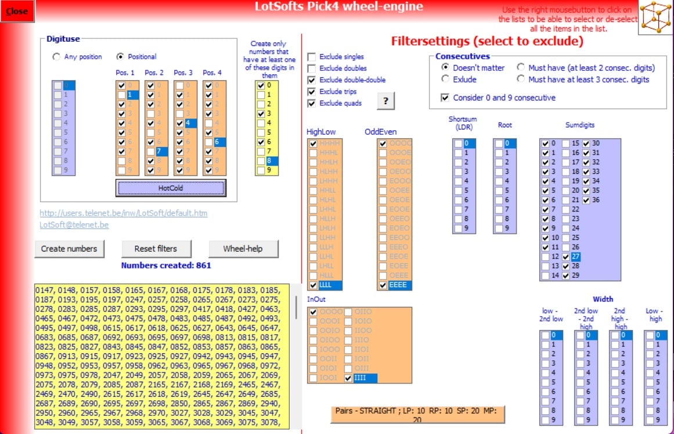Check digit 8 in must-have list
Image resolution: width=674 pixels, height=434 pixels.
point(261,162)
